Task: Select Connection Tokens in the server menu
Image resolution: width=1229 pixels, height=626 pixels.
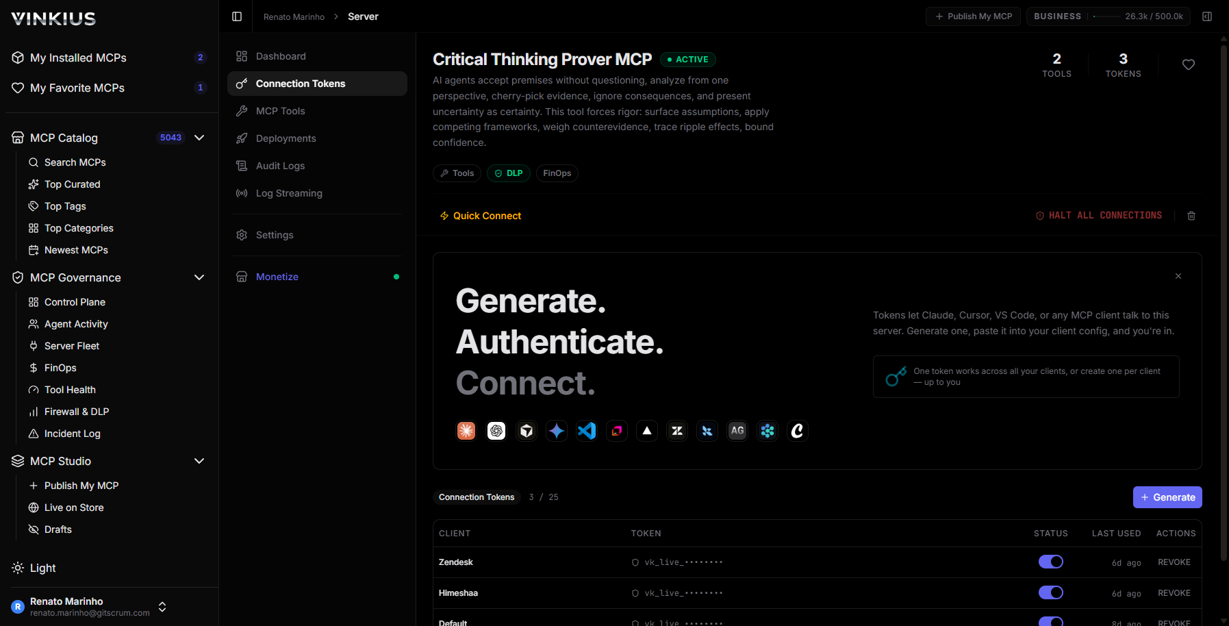Action: coord(317,84)
